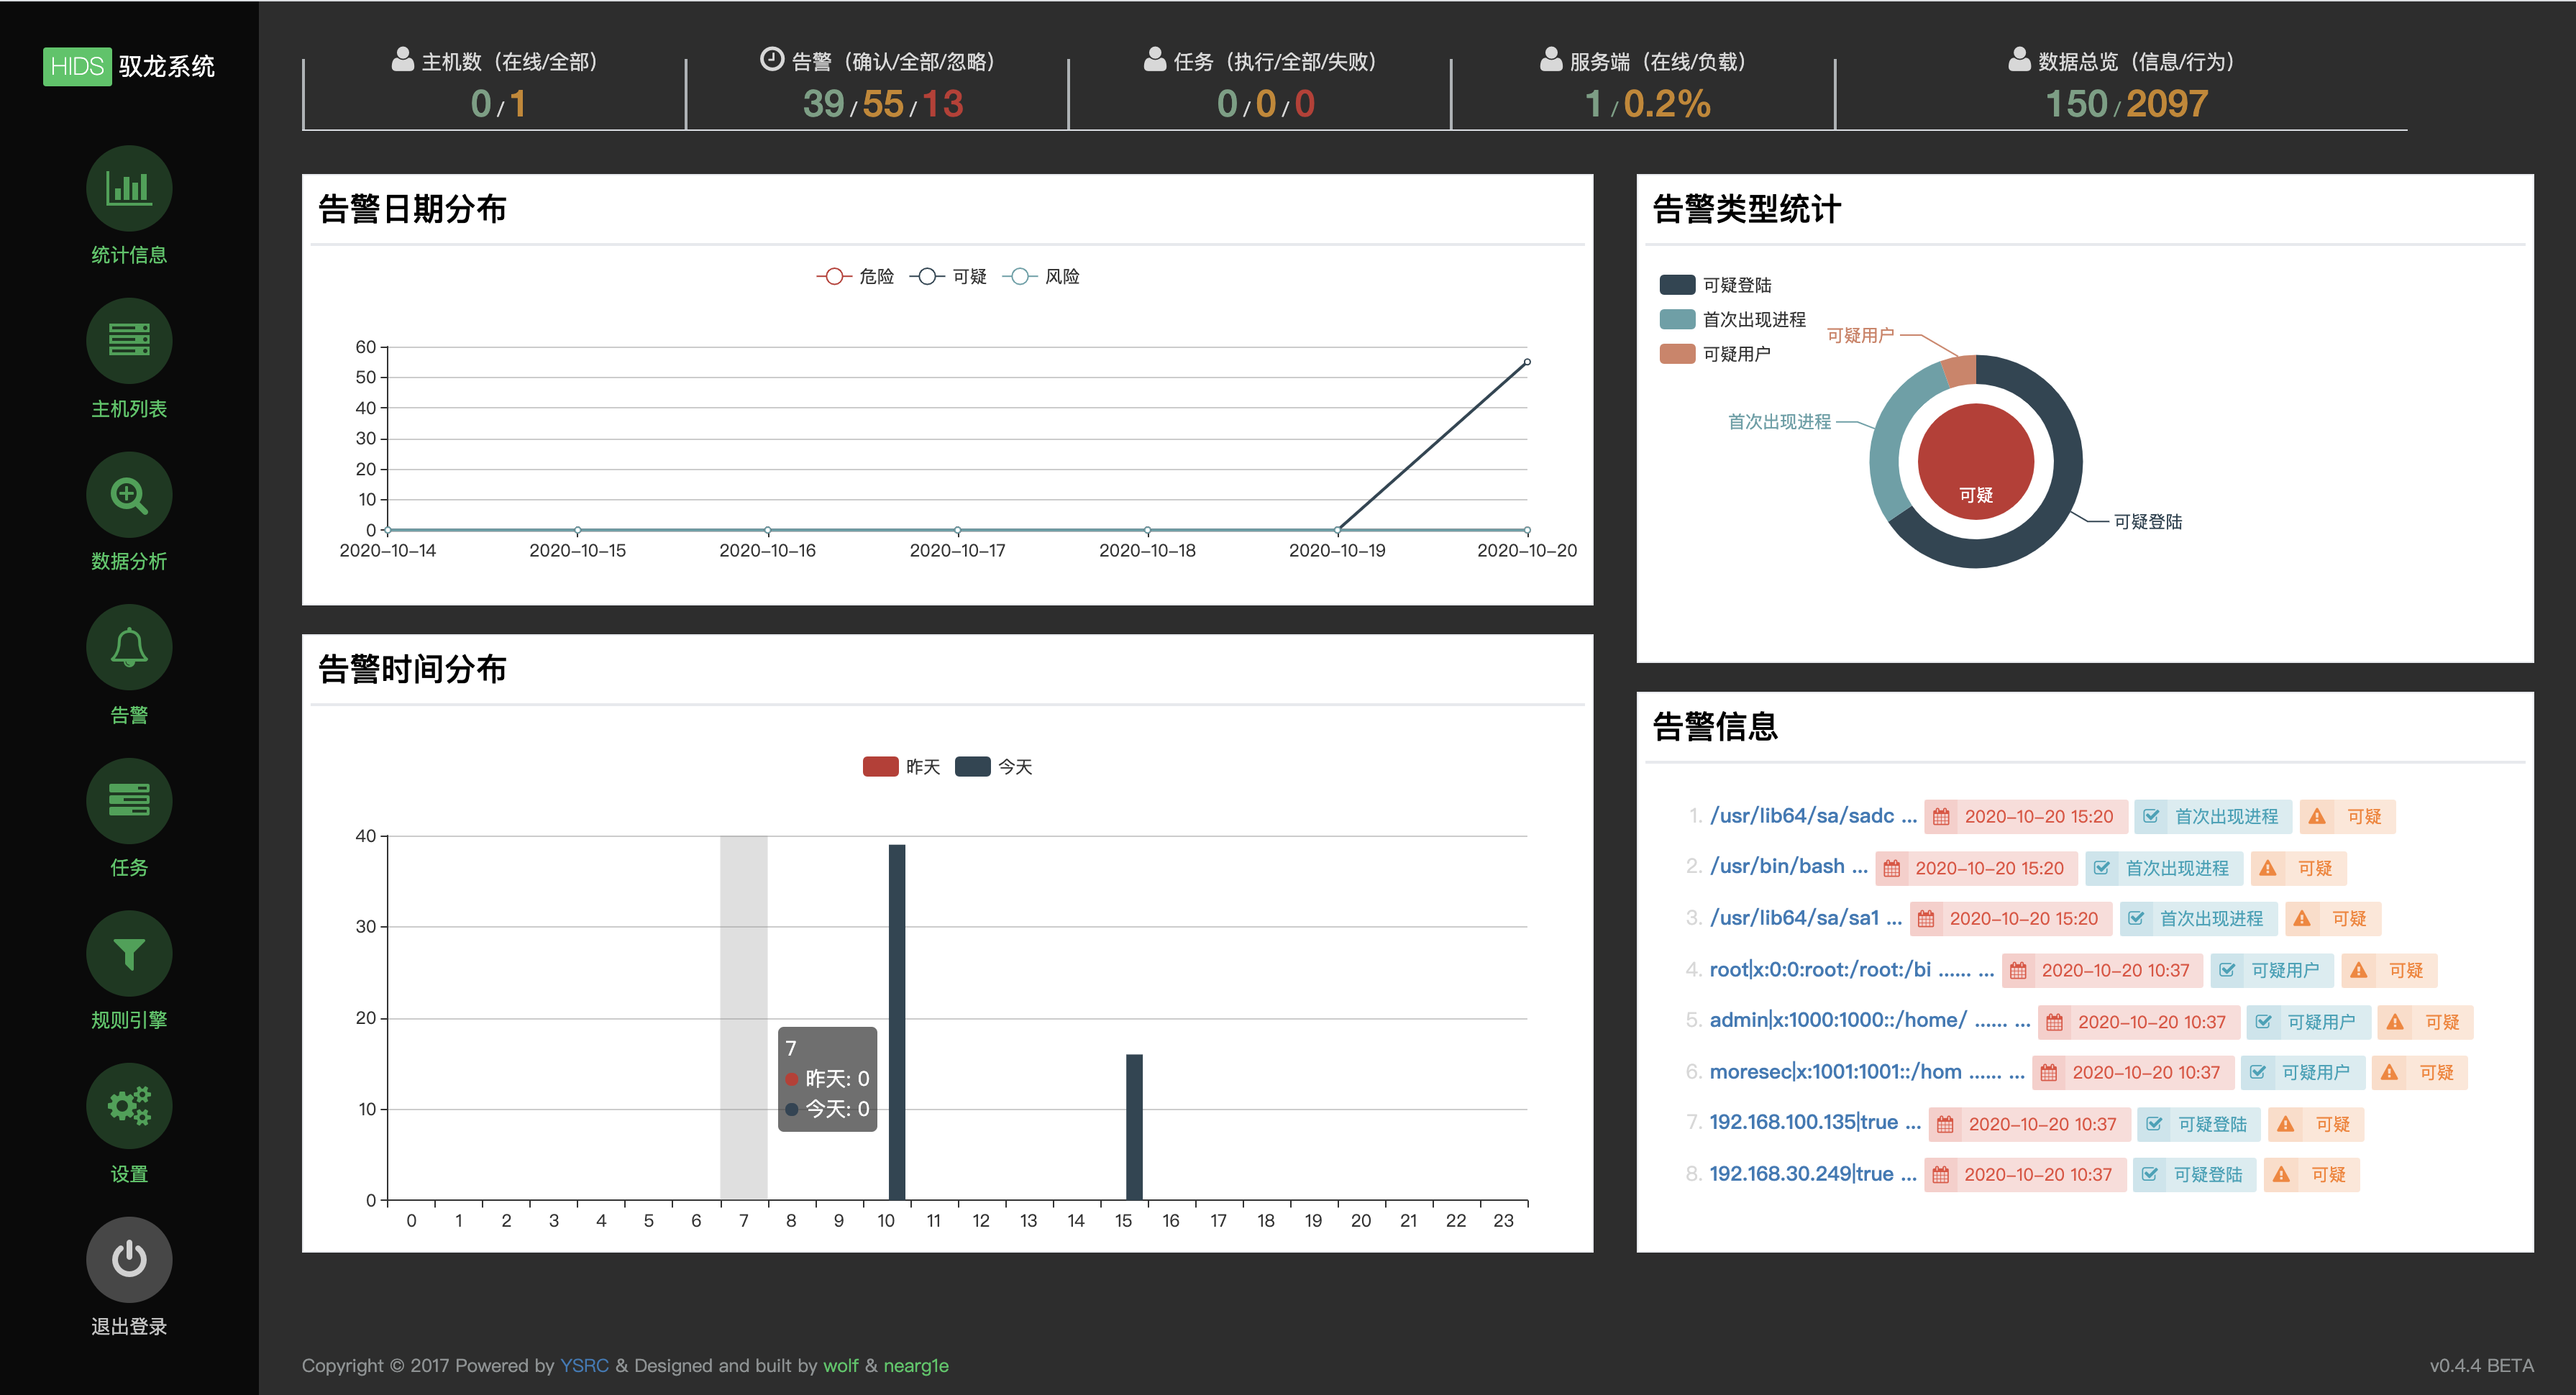Open the /usr/lib64/sa/sadc alarm link
This screenshot has width=2576, height=1395.
click(1813, 816)
